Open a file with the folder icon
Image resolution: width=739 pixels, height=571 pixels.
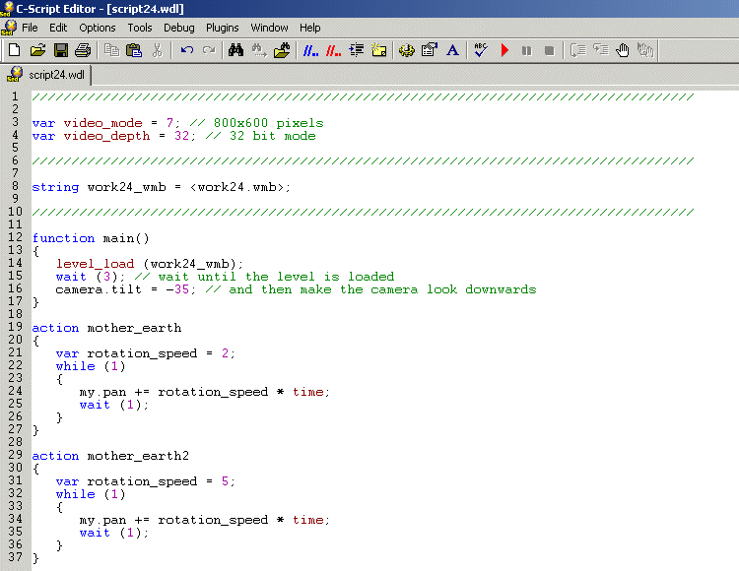click(37, 50)
